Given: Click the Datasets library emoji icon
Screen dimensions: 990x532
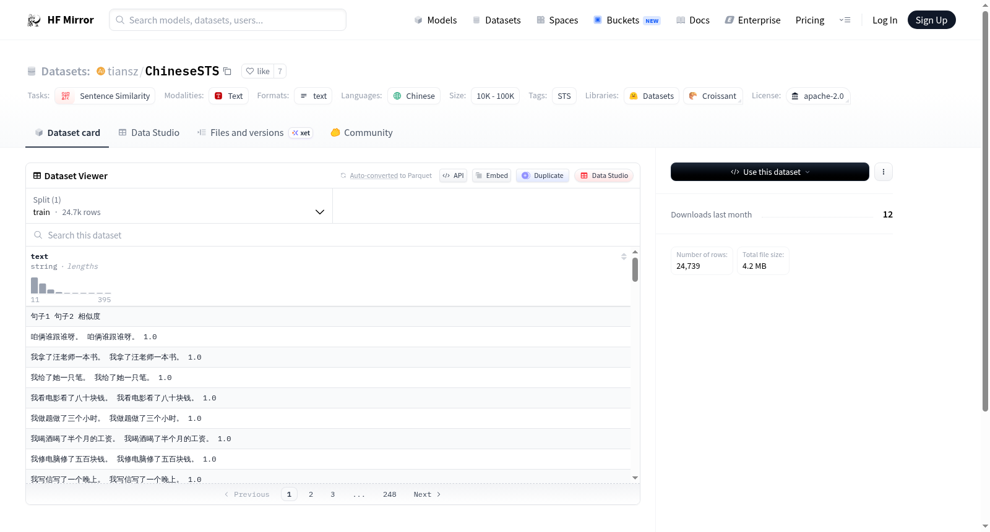Looking at the screenshot, I should coord(634,96).
